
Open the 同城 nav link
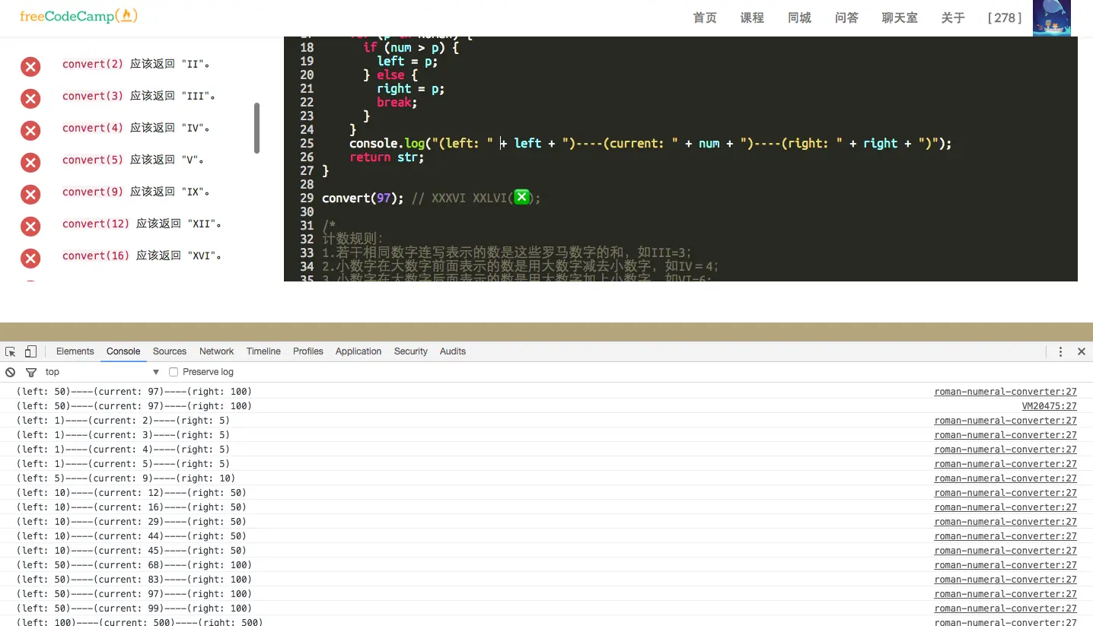pyautogui.click(x=799, y=17)
